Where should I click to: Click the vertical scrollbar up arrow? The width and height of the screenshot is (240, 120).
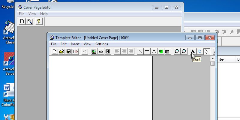pos(212,59)
